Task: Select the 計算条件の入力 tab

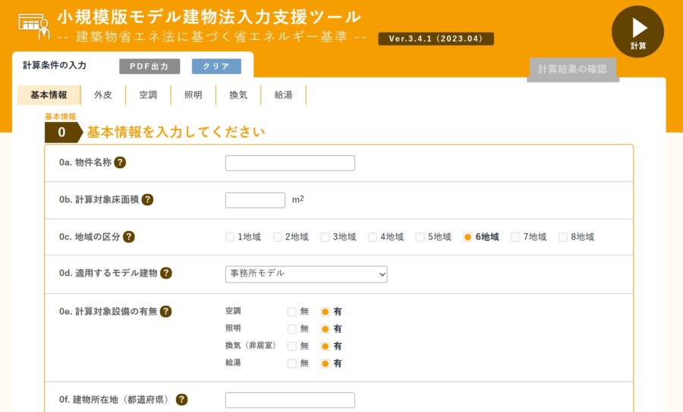Action: tap(55, 65)
